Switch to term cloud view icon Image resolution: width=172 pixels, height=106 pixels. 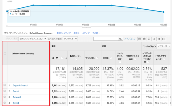click(159, 39)
